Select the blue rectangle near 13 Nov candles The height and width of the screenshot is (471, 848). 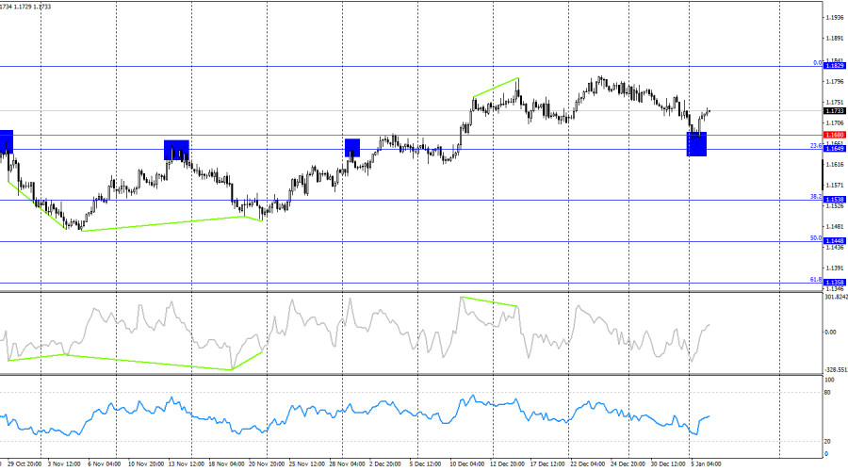(176, 150)
